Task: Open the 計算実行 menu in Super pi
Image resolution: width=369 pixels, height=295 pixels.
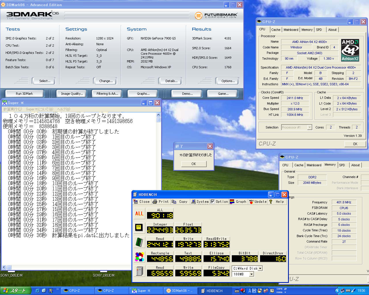Action: pyautogui.click(x=13, y=109)
